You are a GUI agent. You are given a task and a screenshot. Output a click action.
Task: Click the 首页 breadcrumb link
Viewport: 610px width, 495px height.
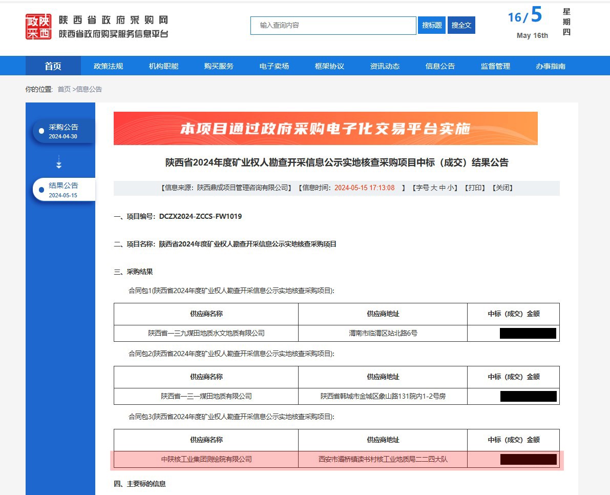(64, 89)
